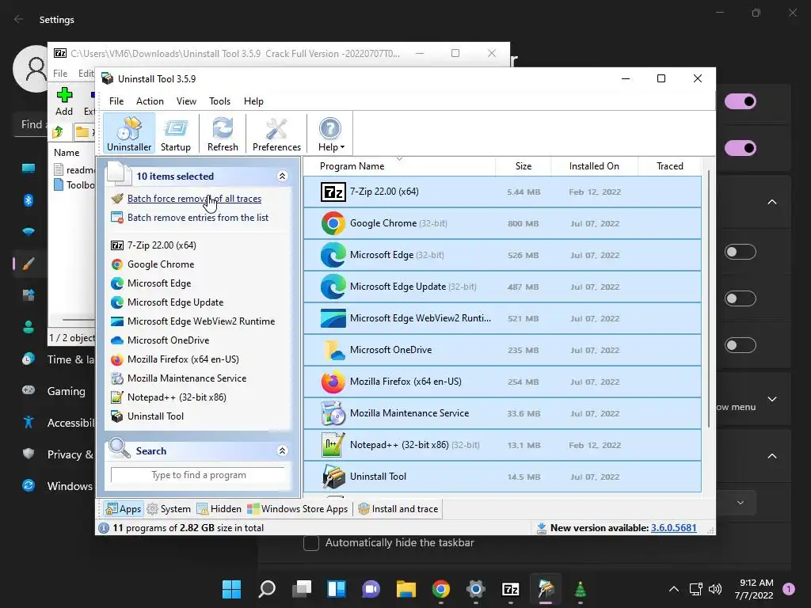This screenshot has height=608, width=811.
Task: Switch to the Hidden tab
Action: click(219, 509)
